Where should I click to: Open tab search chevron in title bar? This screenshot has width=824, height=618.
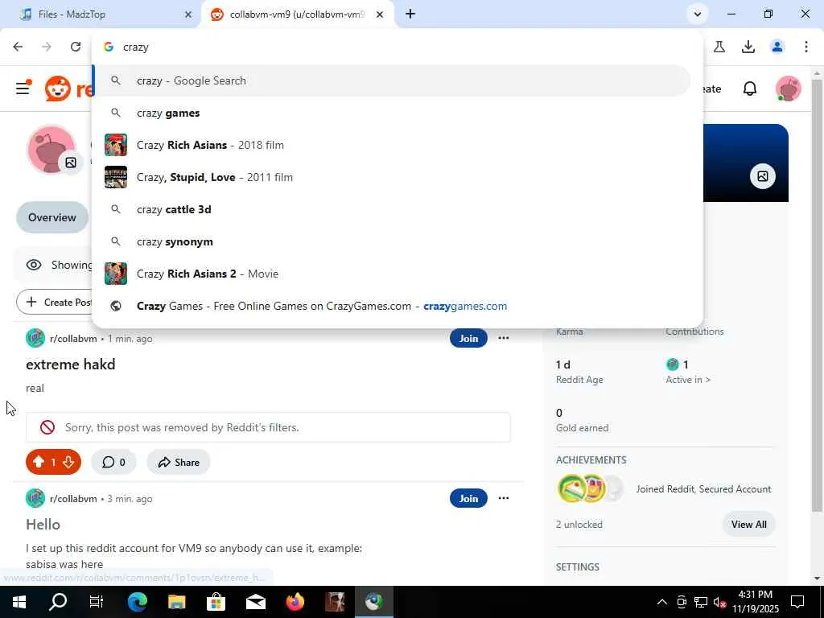click(698, 14)
